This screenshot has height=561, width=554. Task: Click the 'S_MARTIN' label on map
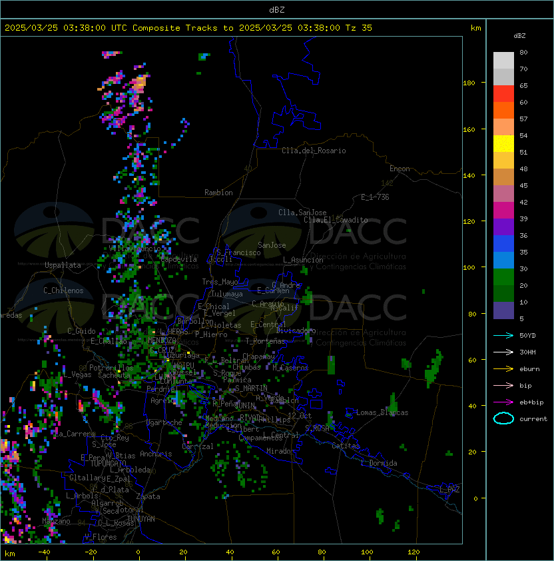[251, 388]
